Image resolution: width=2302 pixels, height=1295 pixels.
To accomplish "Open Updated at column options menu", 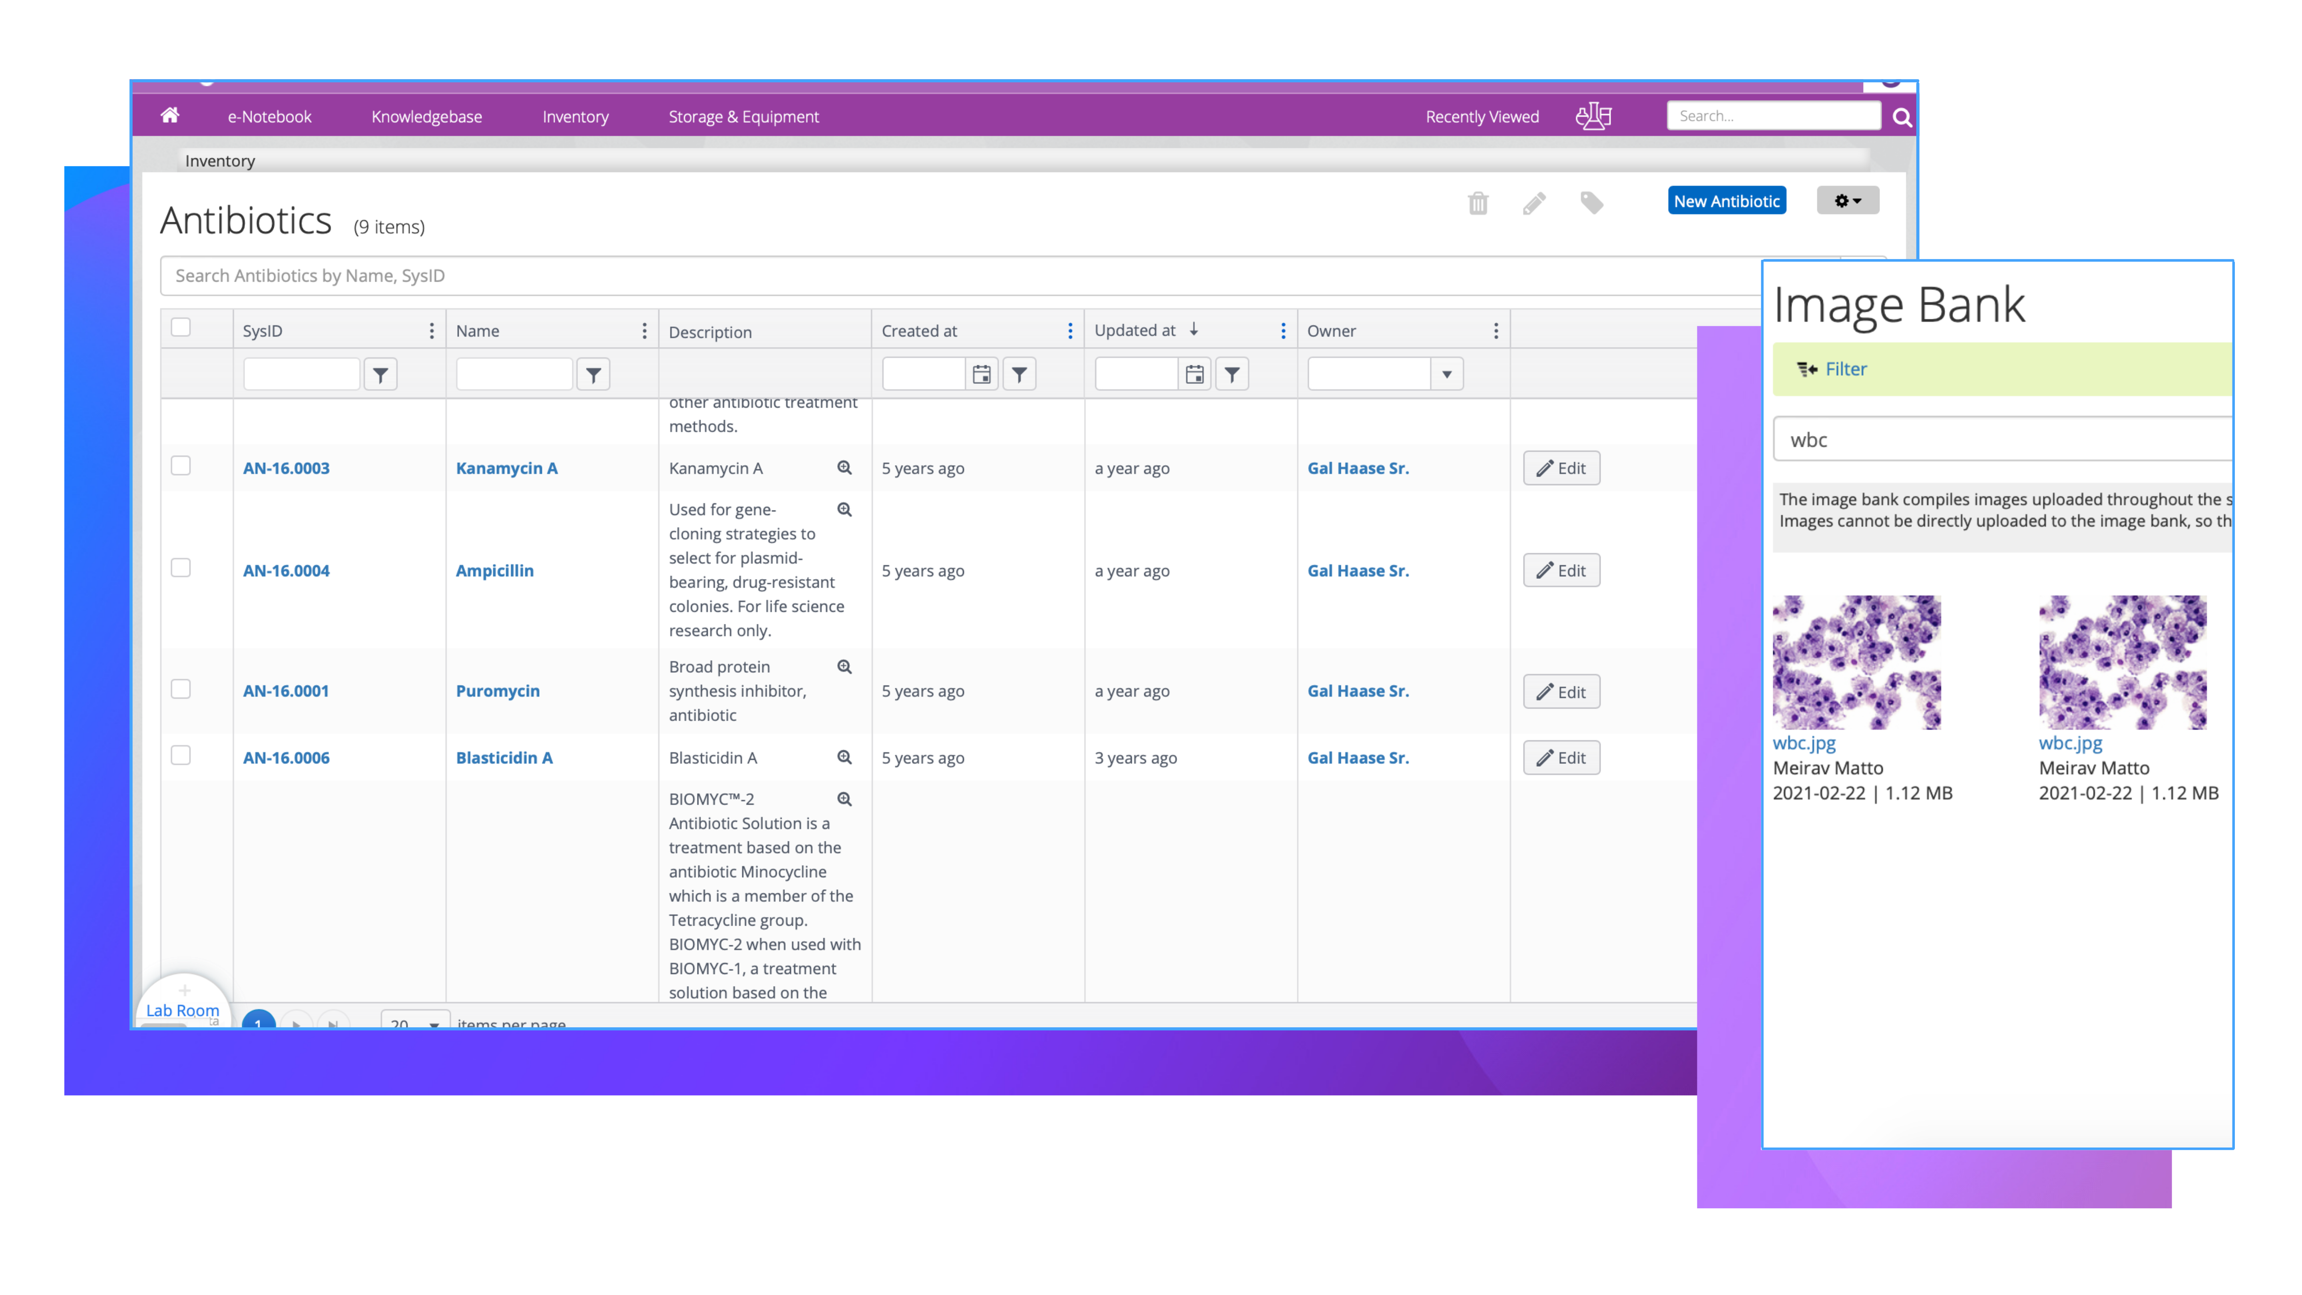I will pyautogui.click(x=1283, y=331).
